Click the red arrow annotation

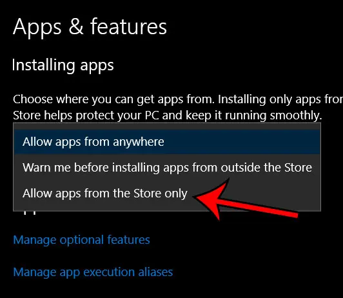[245, 200]
